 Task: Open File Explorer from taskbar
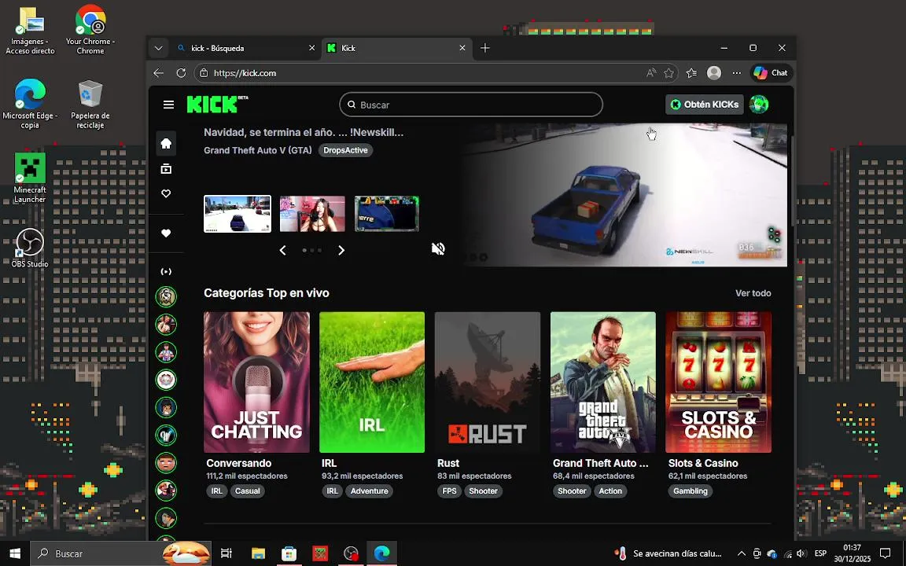258,553
